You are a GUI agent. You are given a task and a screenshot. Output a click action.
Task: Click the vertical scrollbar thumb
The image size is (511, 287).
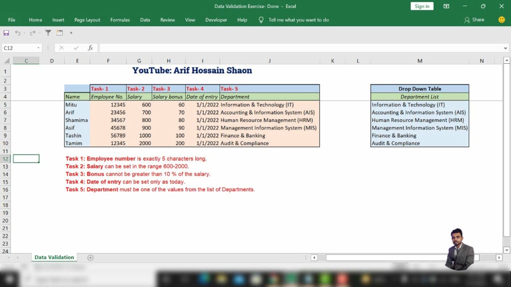[x=507, y=149]
